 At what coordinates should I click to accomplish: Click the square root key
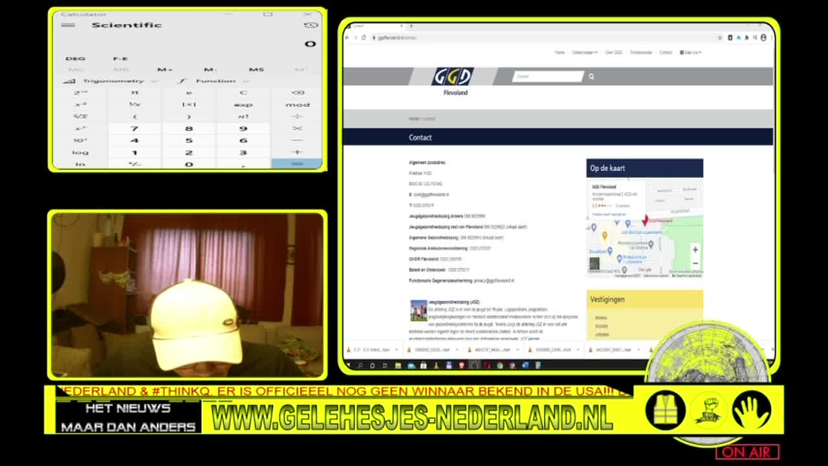tap(80, 116)
